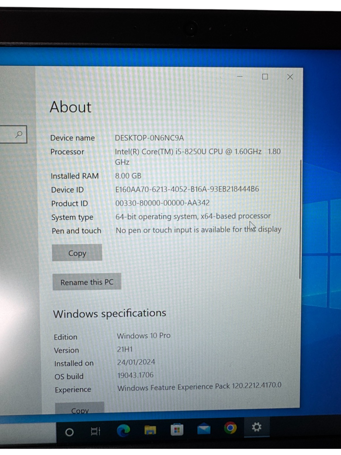Click the search magnifier icon in Settings
Image resolution: width=341 pixels, height=455 pixels.
19,134
